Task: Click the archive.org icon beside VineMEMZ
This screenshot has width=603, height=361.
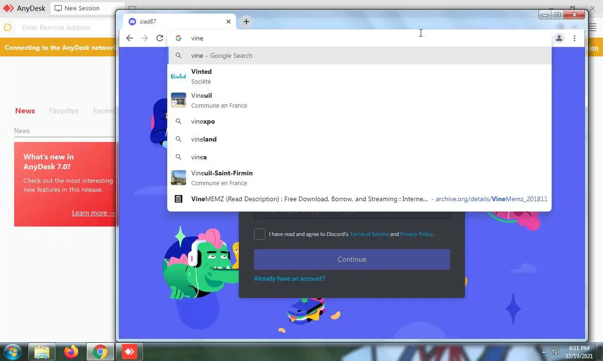Action: (x=179, y=199)
